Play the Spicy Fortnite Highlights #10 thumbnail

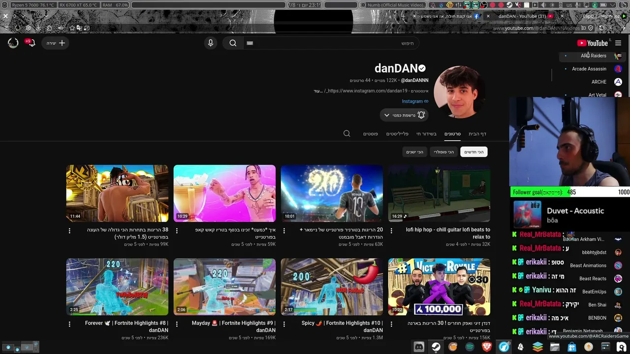(332, 287)
